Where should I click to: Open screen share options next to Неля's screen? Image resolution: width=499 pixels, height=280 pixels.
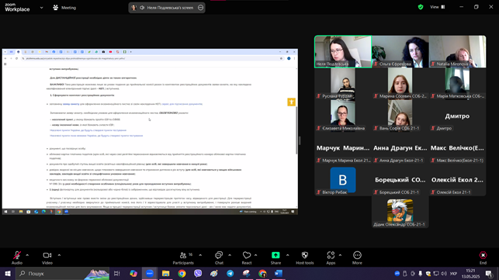point(200,8)
